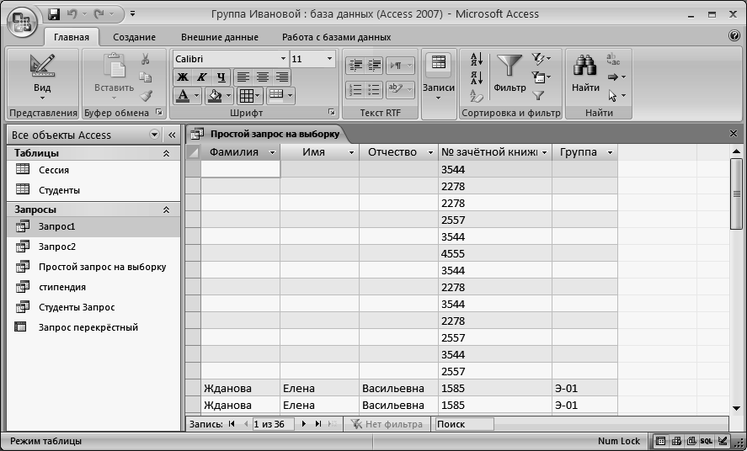Click the clear all sorts icon
Image resolution: width=747 pixels, height=451 pixels.
coord(477,96)
